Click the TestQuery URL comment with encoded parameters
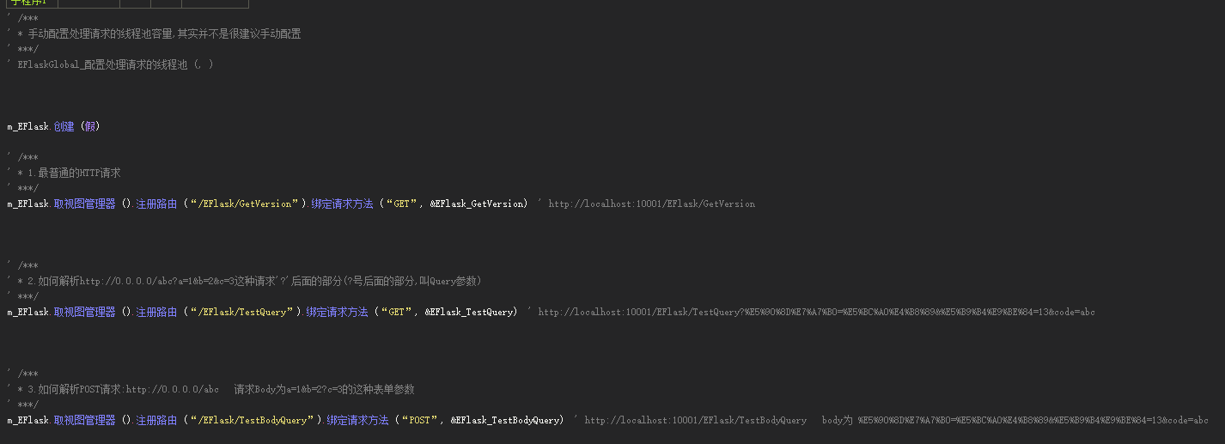This screenshot has width=1225, height=444. click(816, 312)
